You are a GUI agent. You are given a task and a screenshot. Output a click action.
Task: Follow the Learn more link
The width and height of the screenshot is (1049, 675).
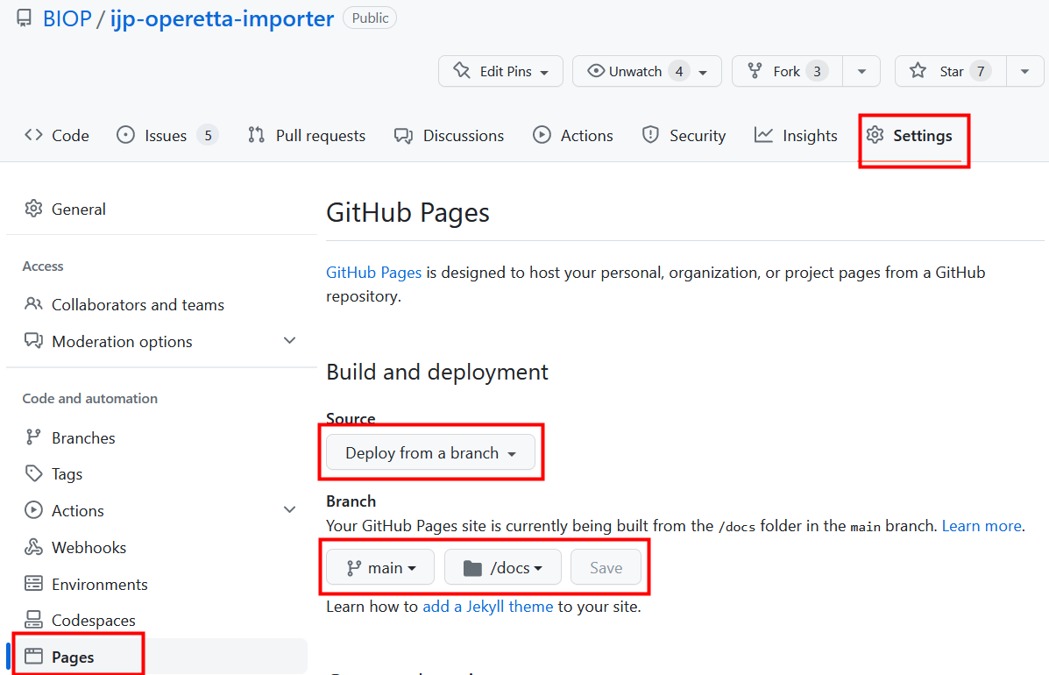pyautogui.click(x=982, y=526)
